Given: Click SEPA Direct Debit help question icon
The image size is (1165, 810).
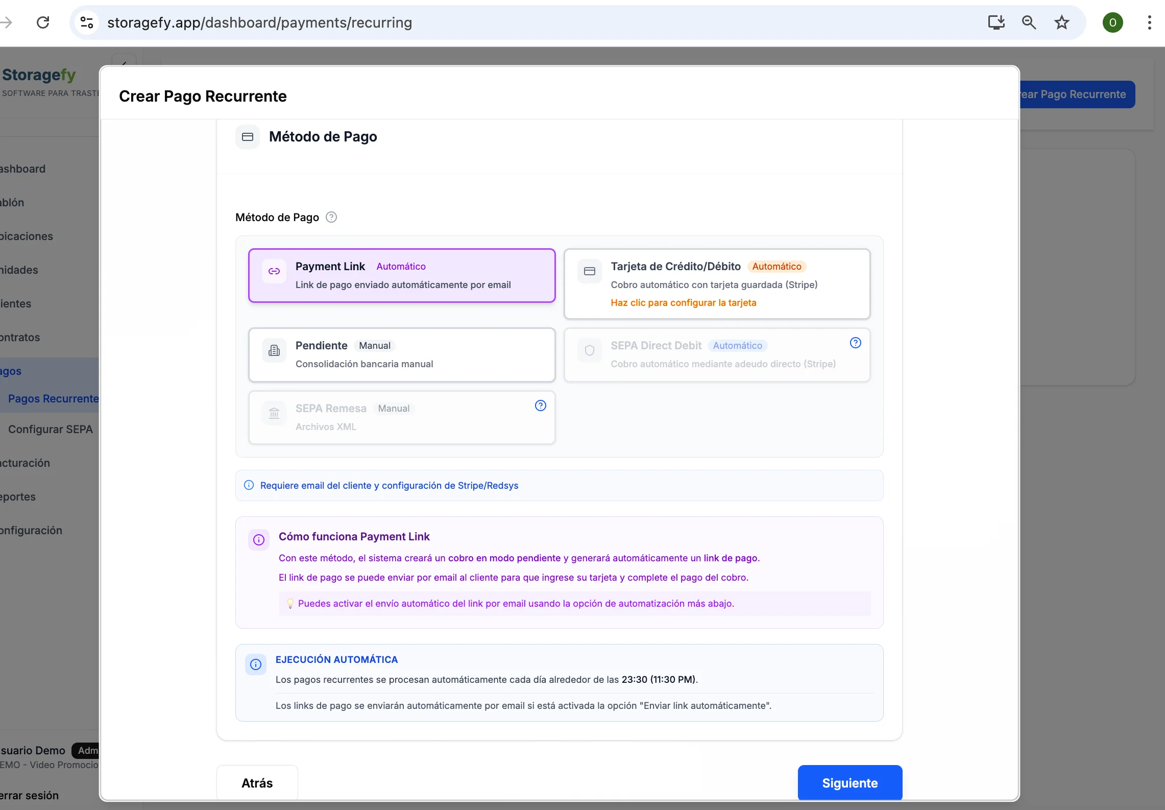Looking at the screenshot, I should pos(855,343).
